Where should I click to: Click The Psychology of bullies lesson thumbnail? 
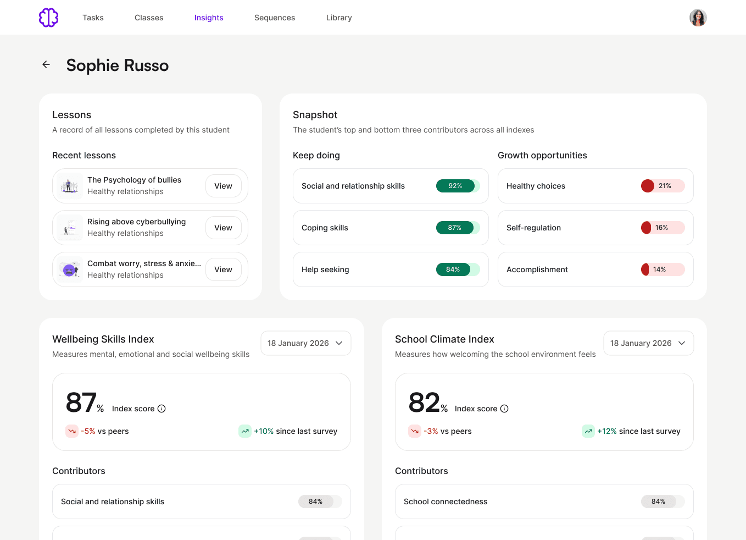pyautogui.click(x=70, y=186)
